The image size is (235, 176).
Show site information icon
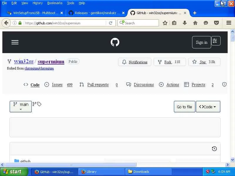point(14,23)
